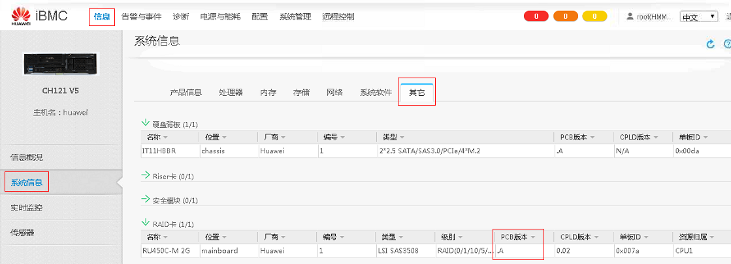Screen dimensions: 731x264
Task: Open the 诊断 menu
Action: click(181, 17)
